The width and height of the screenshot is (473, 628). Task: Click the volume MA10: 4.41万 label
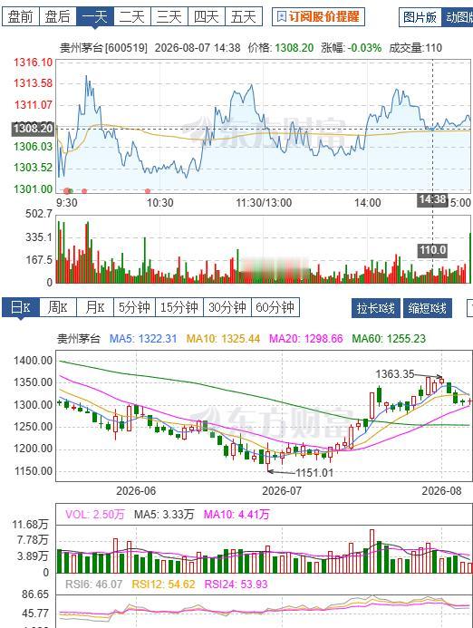(236, 514)
